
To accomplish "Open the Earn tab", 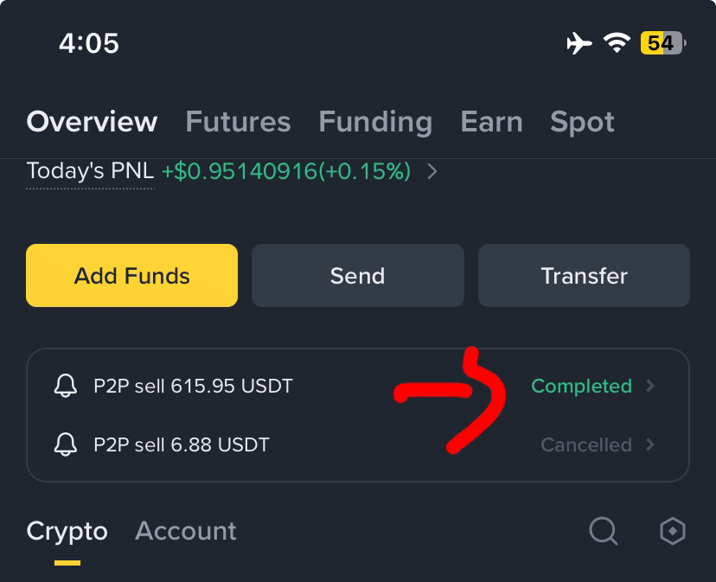I will click(x=491, y=122).
